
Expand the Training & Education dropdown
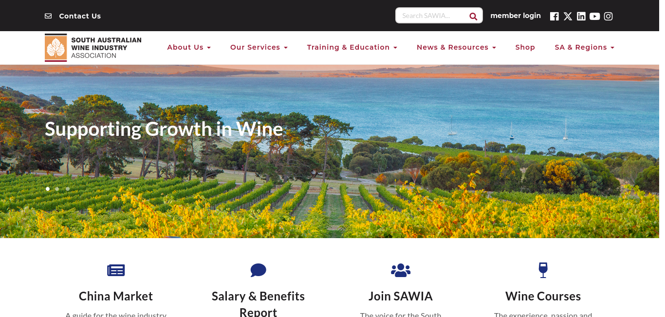(352, 47)
